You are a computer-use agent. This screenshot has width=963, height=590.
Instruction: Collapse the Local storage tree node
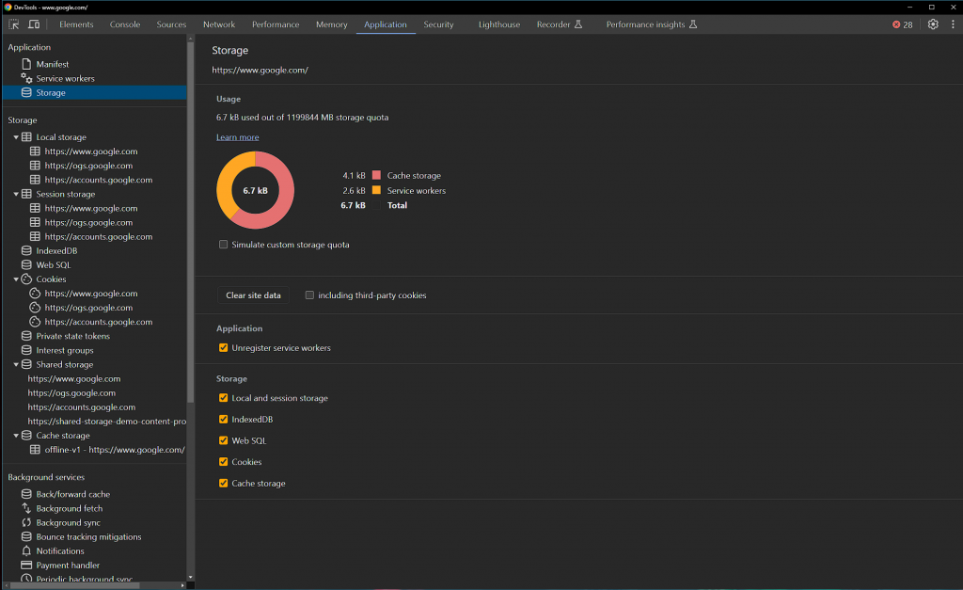(x=16, y=137)
